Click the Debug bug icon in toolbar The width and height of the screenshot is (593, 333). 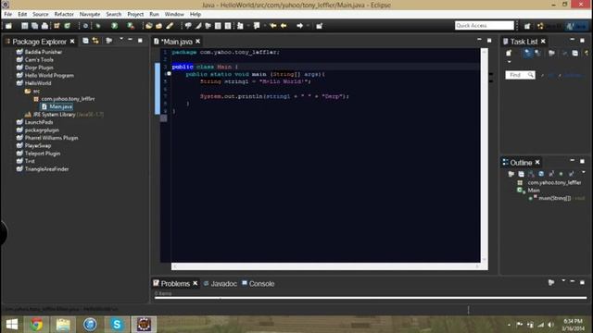[98, 26]
